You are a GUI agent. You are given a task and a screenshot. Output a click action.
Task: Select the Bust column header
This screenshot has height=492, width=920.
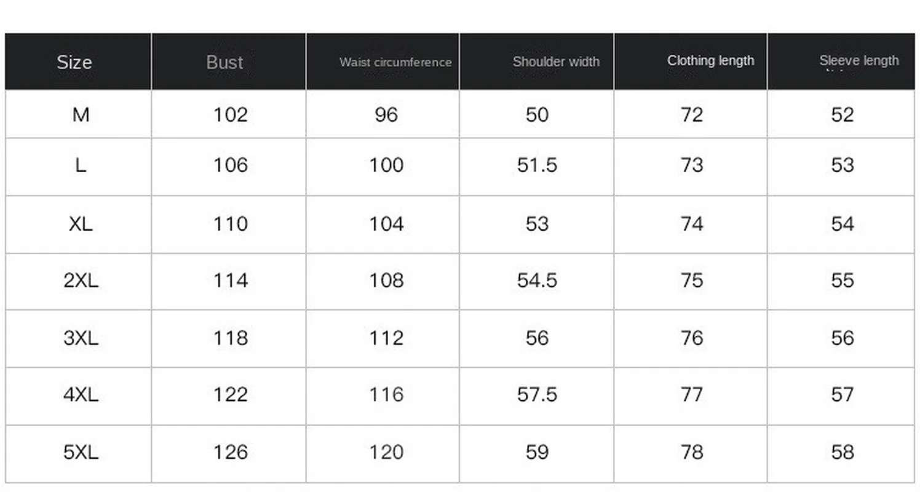click(x=224, y=62)
